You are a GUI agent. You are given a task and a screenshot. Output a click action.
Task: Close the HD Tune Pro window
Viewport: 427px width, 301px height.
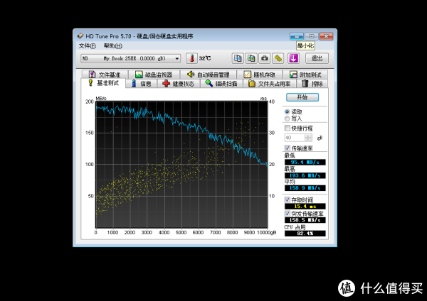[x=326, y=36]
